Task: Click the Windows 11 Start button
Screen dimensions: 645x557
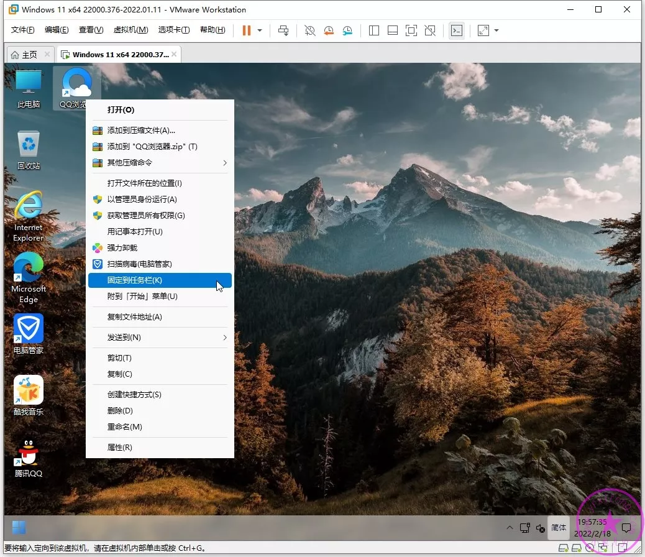Action: (19, 527)
